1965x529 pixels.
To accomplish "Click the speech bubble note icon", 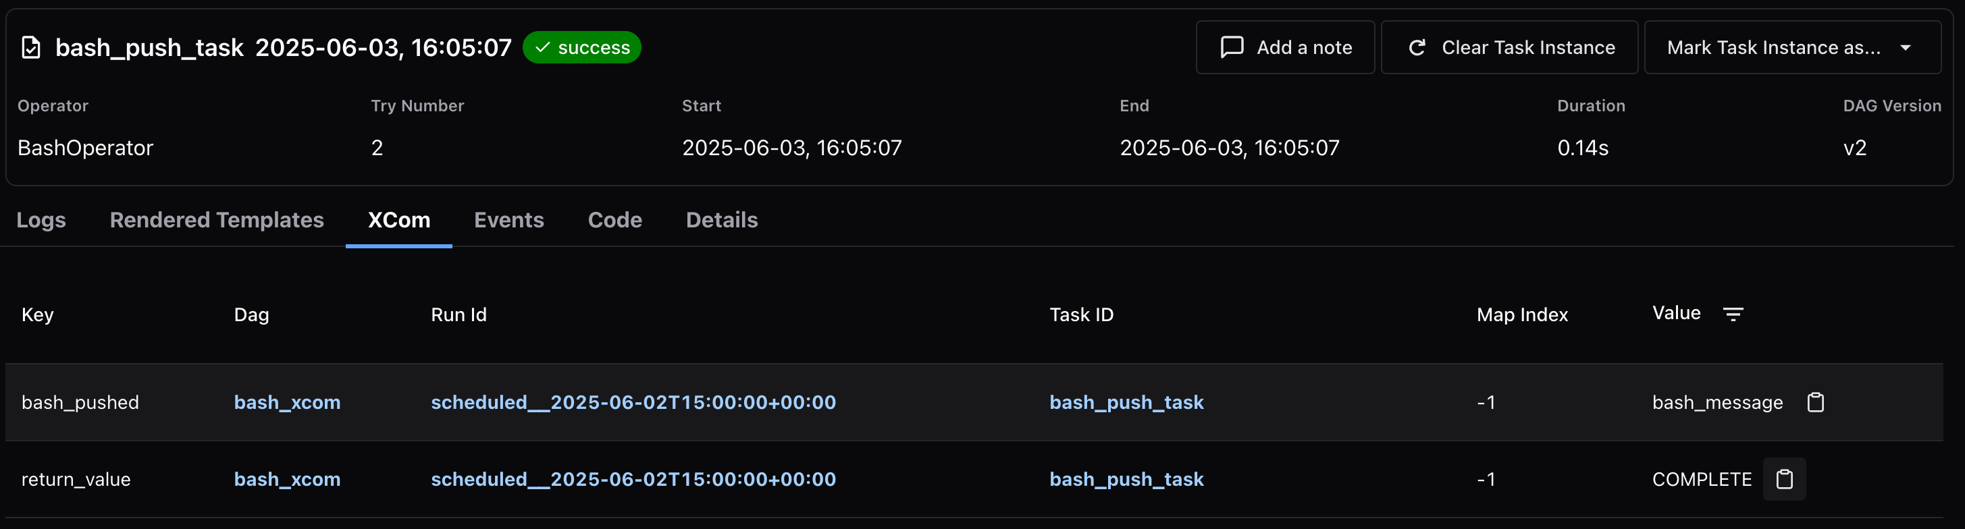I will (x=1231, y=47).
